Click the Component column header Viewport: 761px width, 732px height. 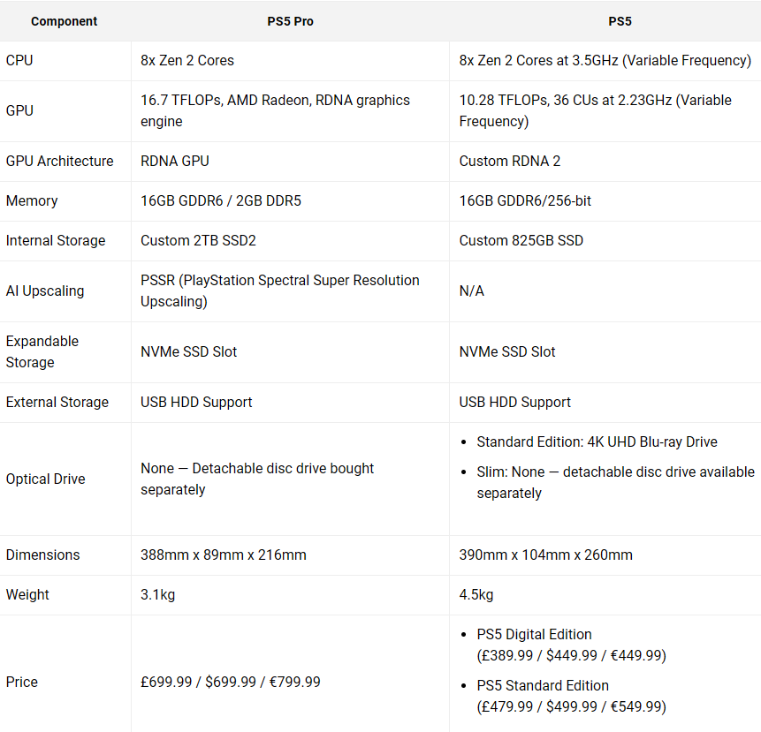[65, 21]
